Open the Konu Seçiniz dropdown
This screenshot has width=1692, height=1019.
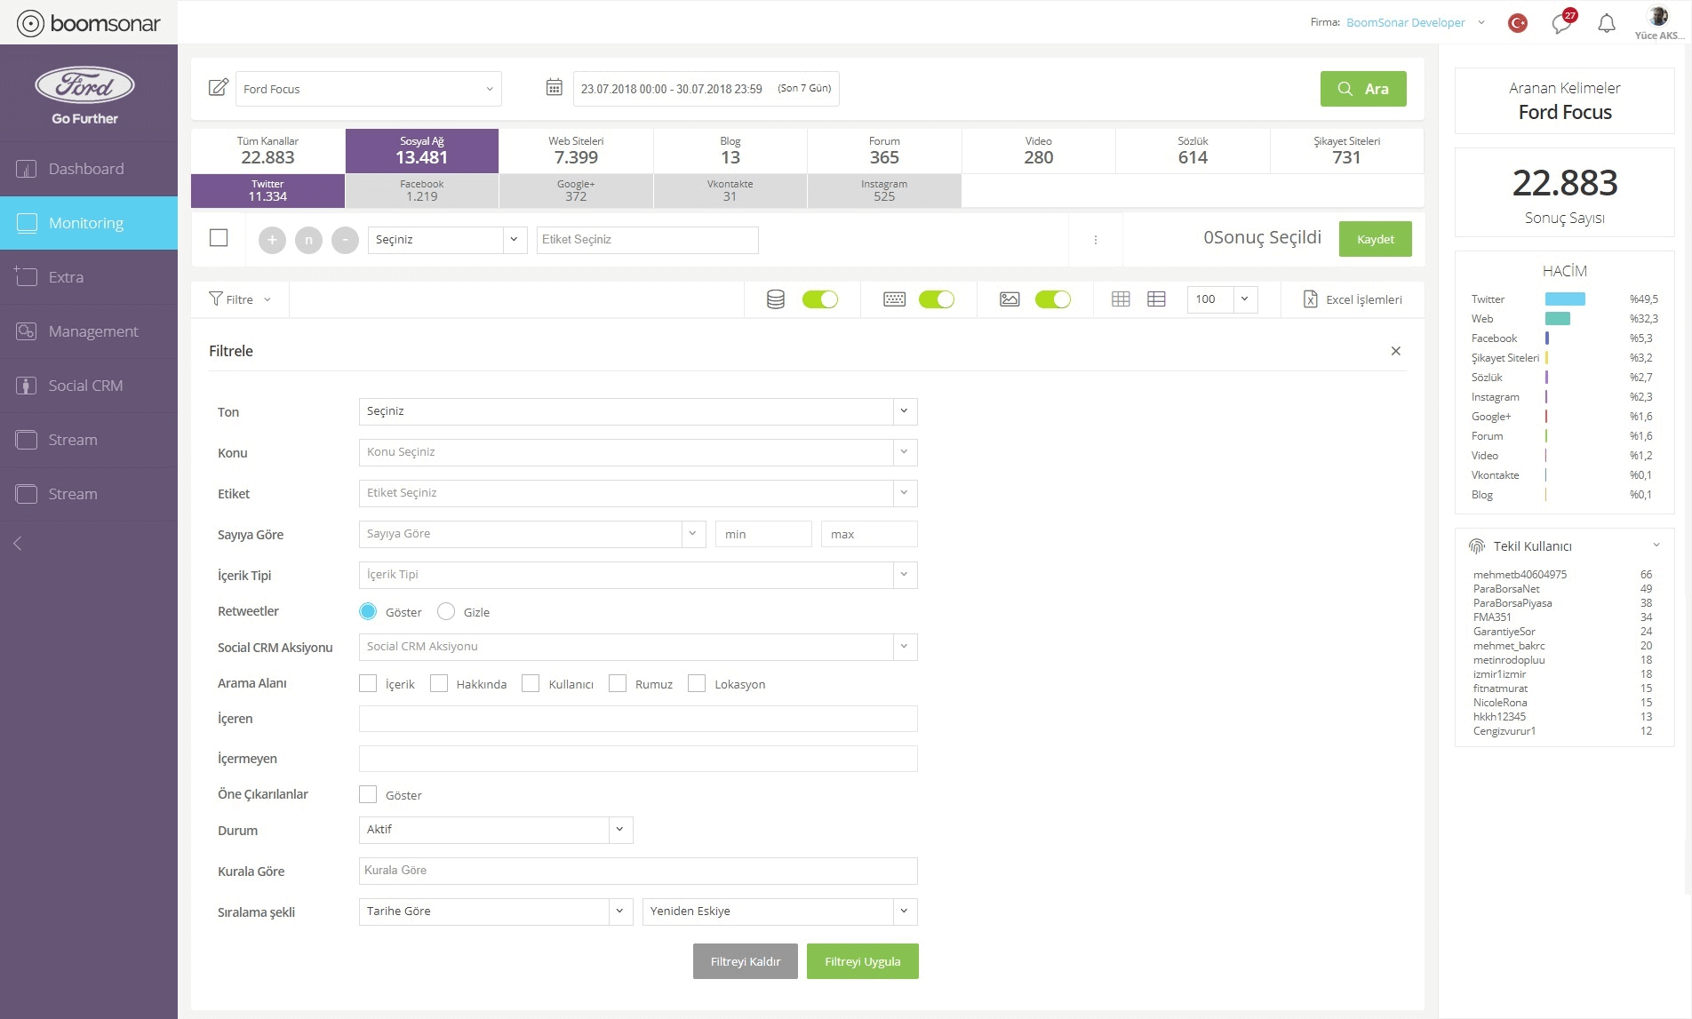638,452
